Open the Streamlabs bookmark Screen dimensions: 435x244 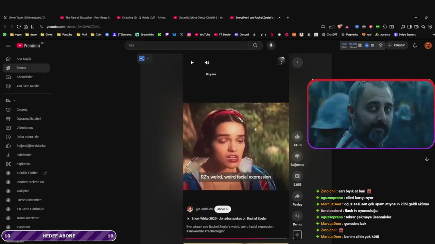point(145,35)
